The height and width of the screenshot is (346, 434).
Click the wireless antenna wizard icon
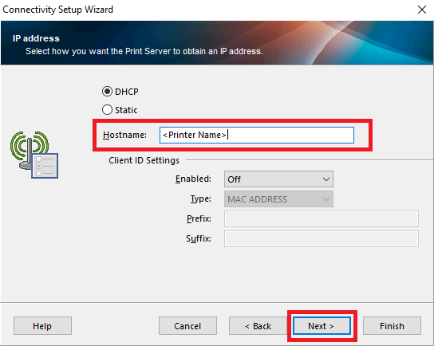pos(34,155)
